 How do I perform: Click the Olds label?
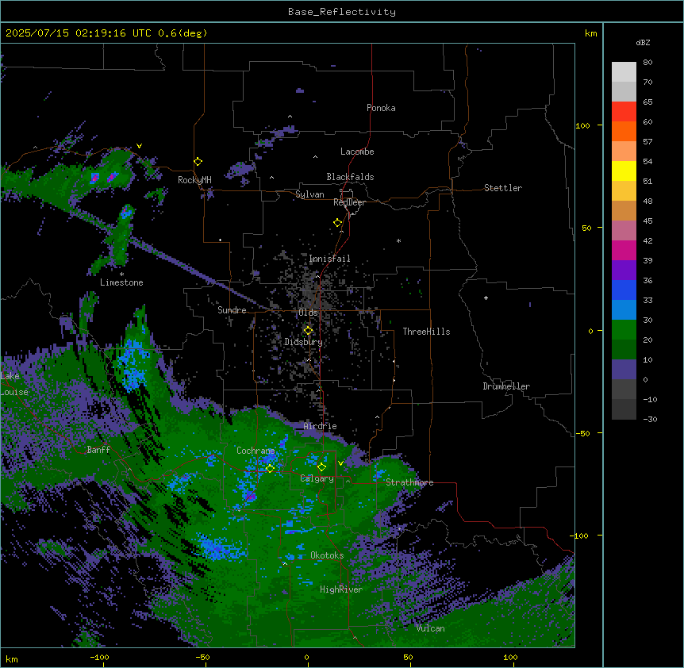tap(308, 313)
